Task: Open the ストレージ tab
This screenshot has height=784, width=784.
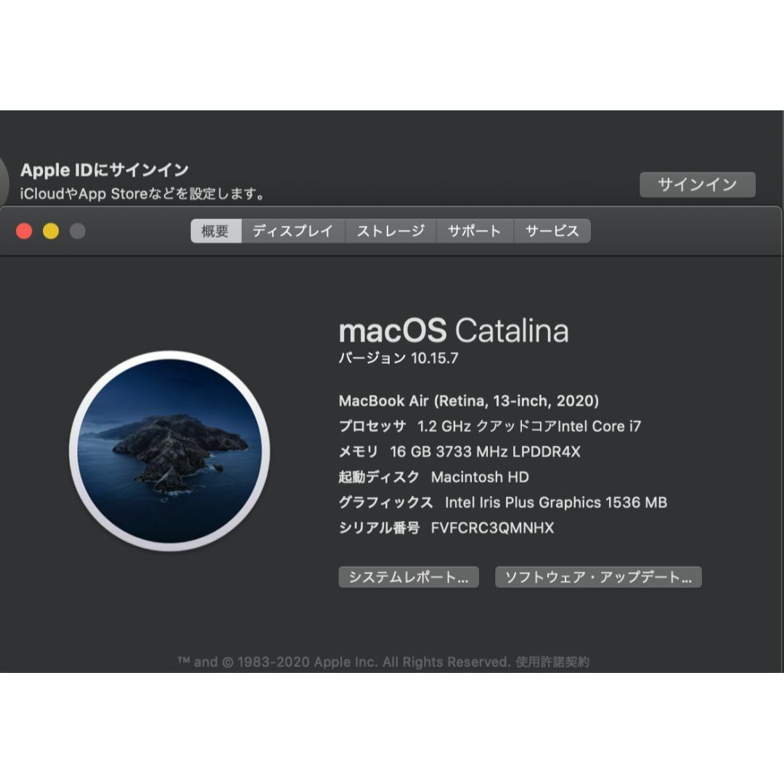Action: point(391,231)
